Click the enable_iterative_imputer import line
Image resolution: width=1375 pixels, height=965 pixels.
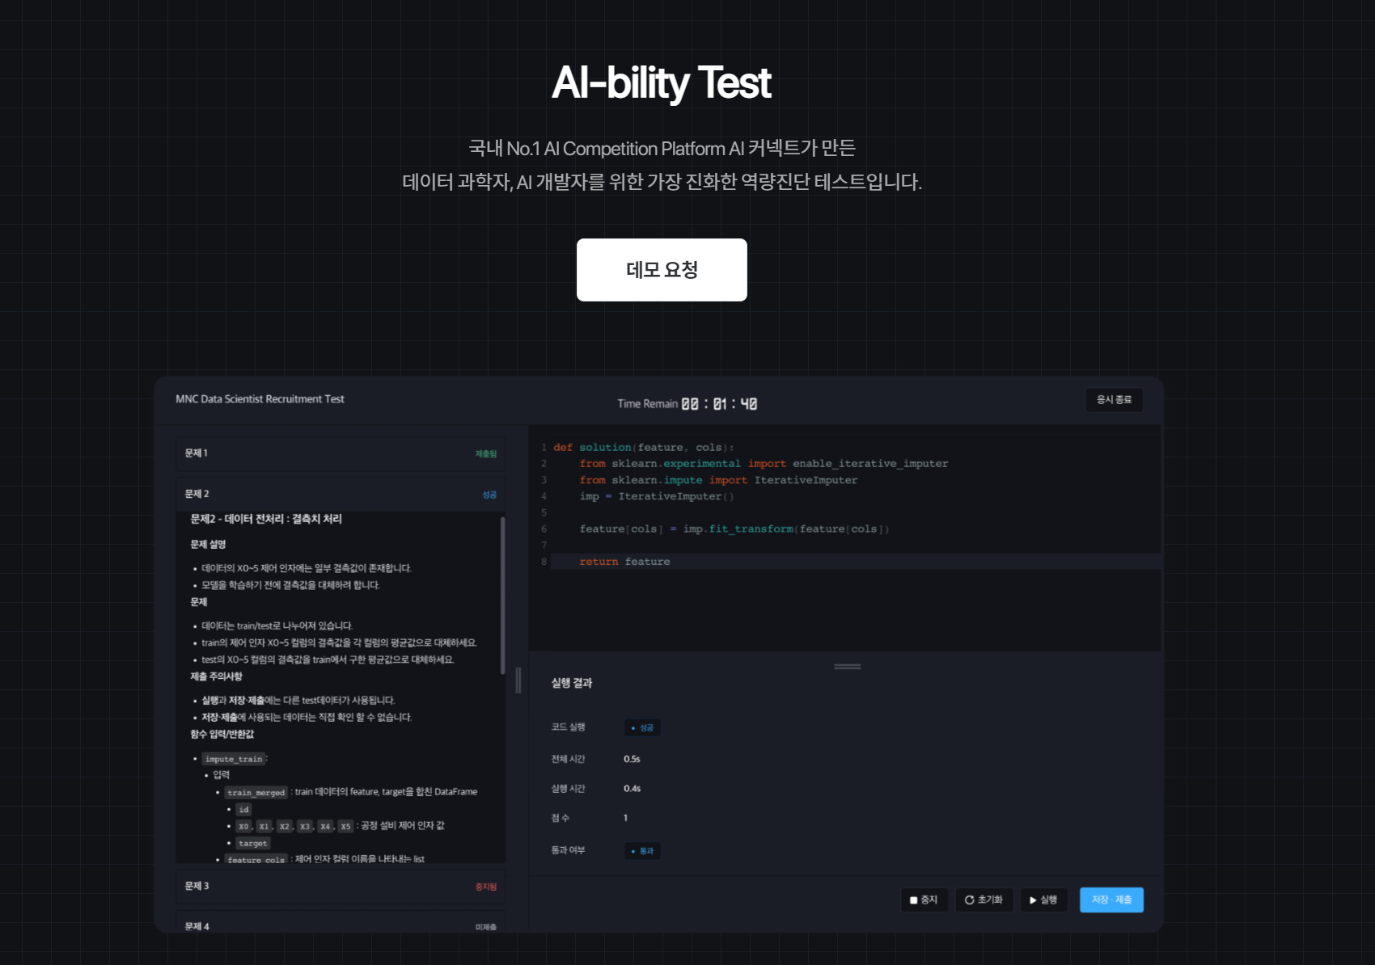[x=764, y=464]
